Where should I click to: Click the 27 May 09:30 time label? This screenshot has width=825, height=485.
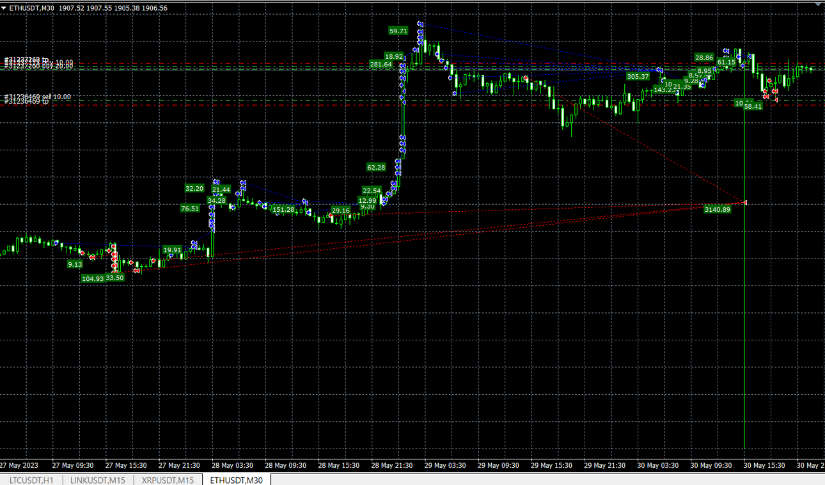(x=72, y=465)
